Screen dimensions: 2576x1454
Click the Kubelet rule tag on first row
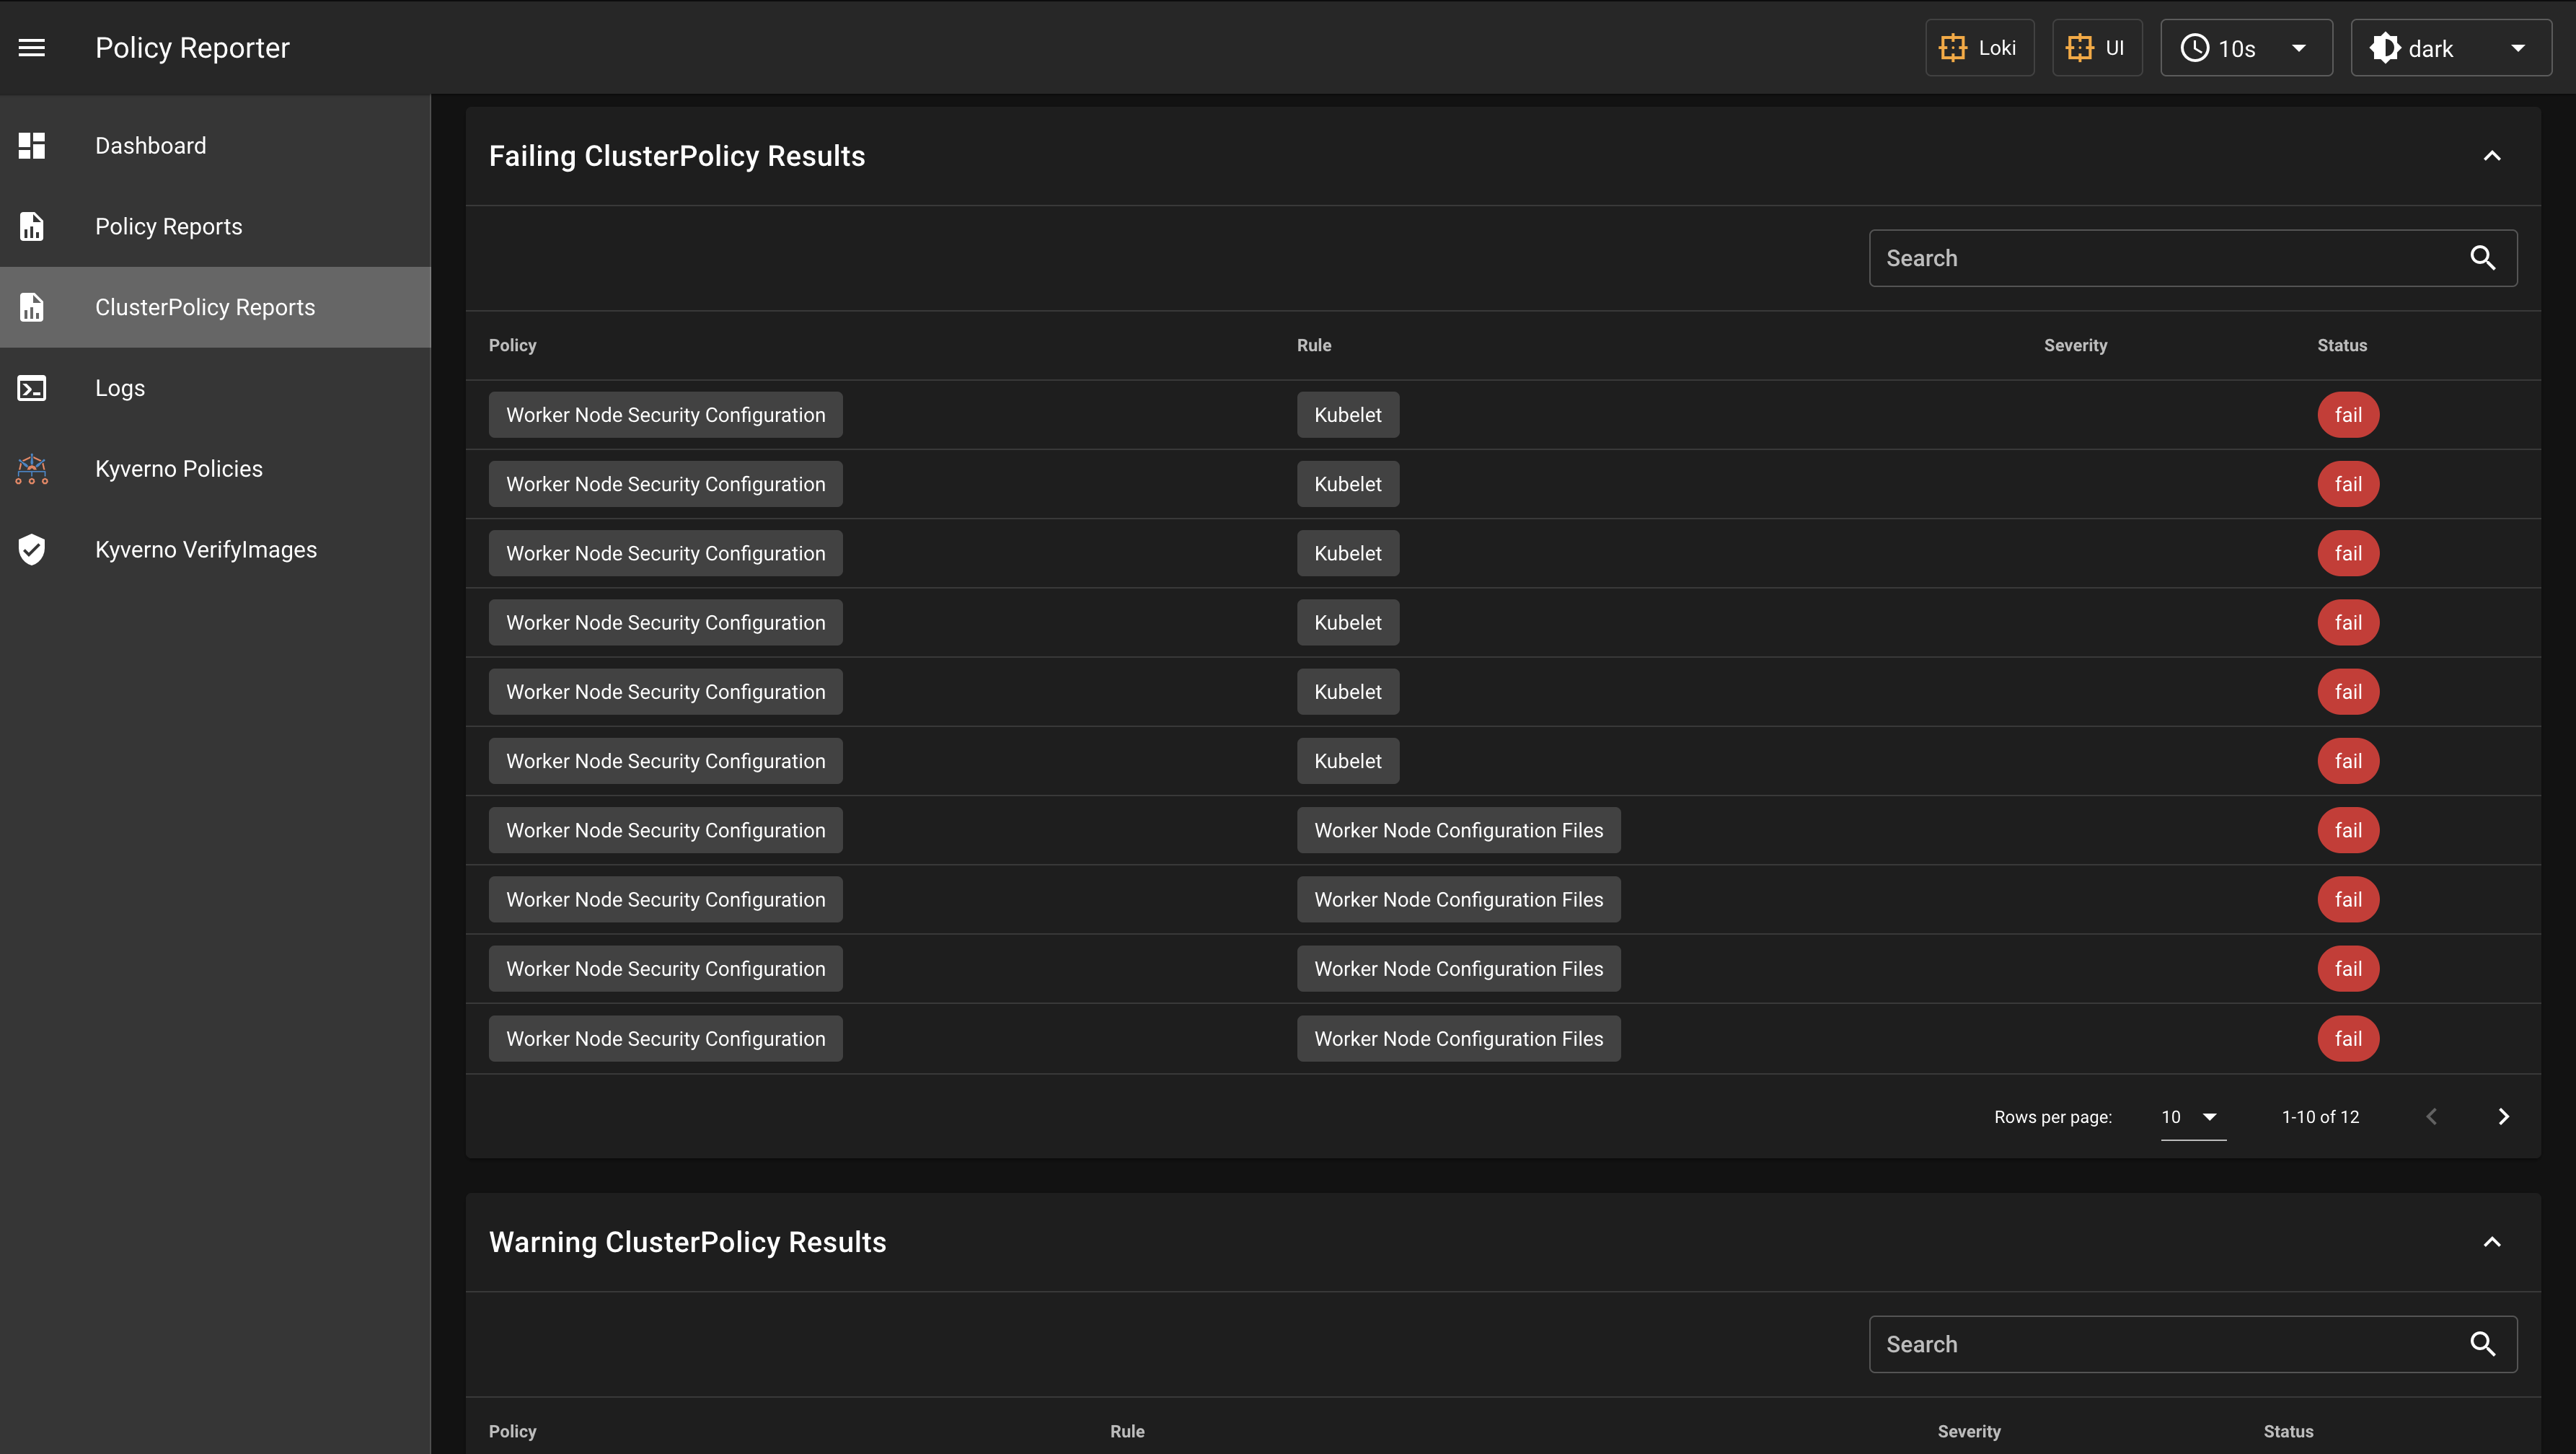1348,414
